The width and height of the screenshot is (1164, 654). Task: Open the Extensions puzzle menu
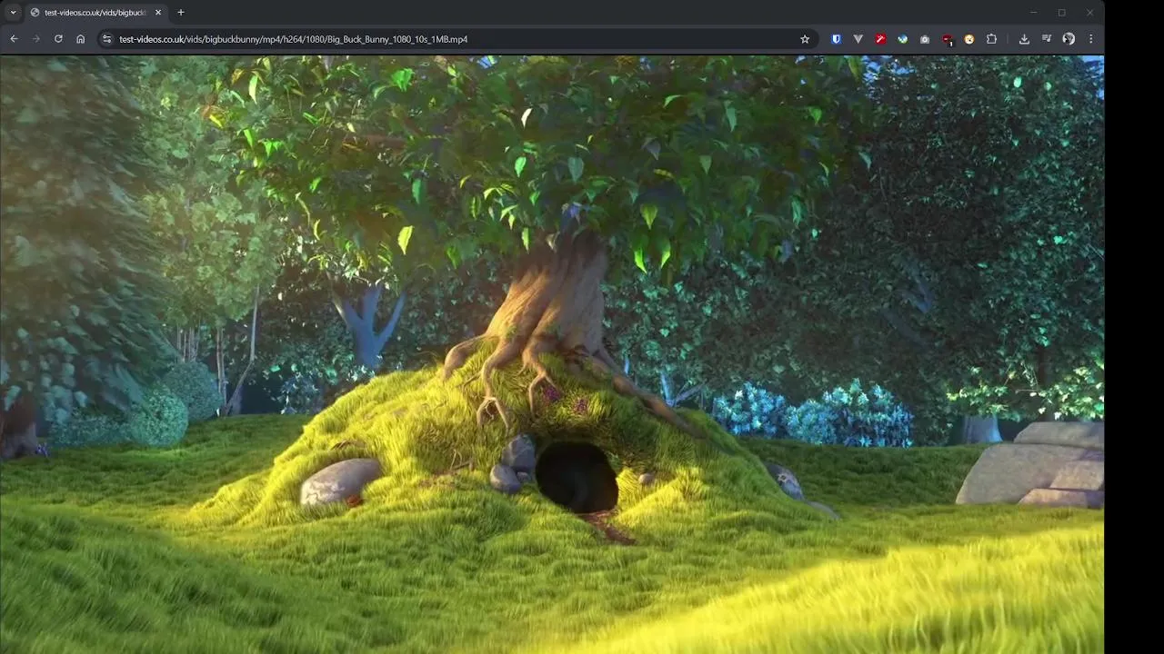point(991,39)
